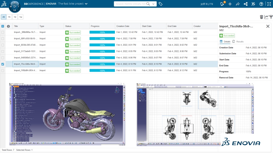Click Selected Rows: 1 status text
273x153 pixels.
tap(24, 150)
